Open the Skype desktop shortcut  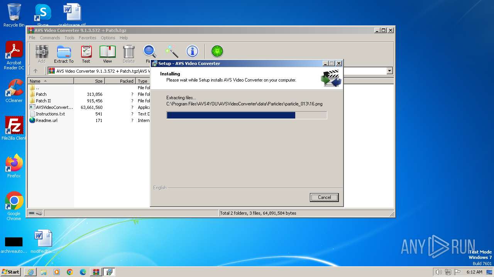click(42, 15)
